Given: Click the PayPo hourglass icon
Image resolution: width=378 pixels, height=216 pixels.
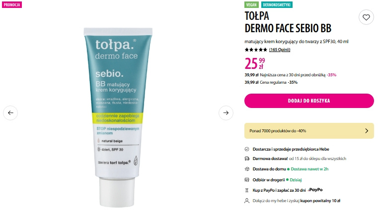Looking at the screenshot, I should [x=247, y=190].
